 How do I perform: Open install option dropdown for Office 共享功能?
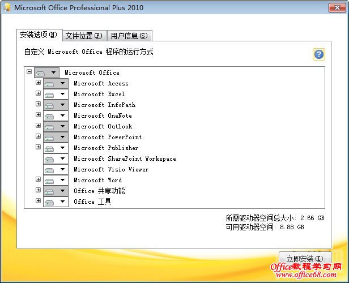click(x=56, y=191)
